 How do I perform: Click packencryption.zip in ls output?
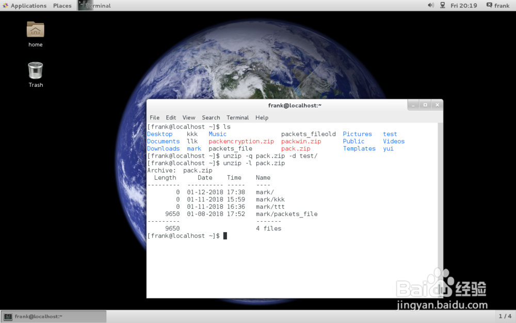point(241,142)
